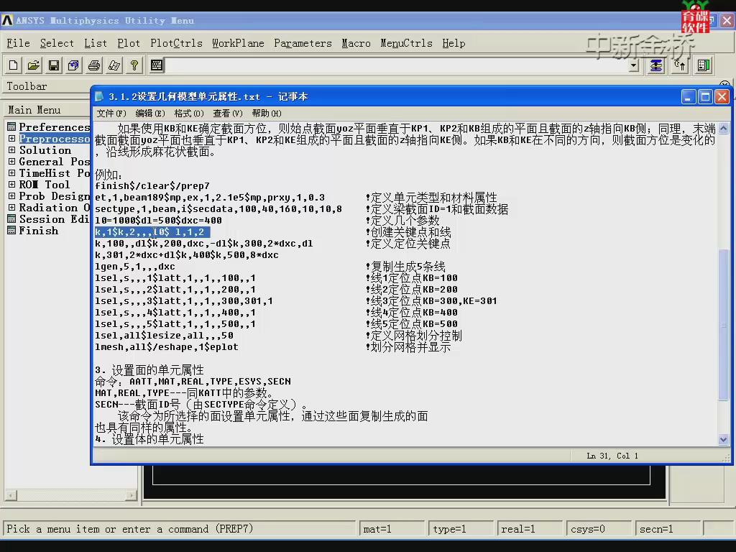Click the Main Menu panel header
This screenshot has width=736, height=552.
pos(34,110)
